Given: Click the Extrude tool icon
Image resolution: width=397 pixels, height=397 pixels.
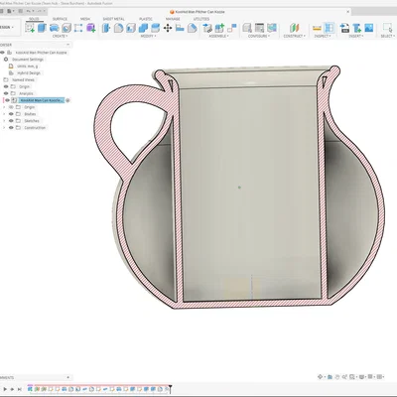Looking at the screenshot, I should point(42,28).
